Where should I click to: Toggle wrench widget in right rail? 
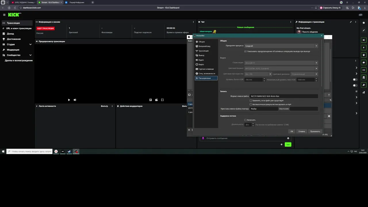364,85
